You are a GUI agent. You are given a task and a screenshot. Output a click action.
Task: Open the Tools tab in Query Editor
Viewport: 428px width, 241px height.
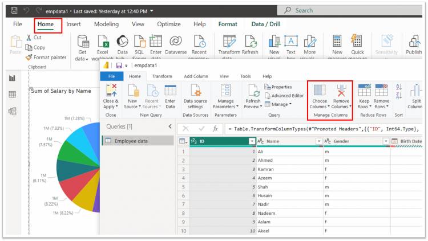[245, 76]
